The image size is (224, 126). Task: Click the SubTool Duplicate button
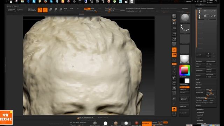201,70
